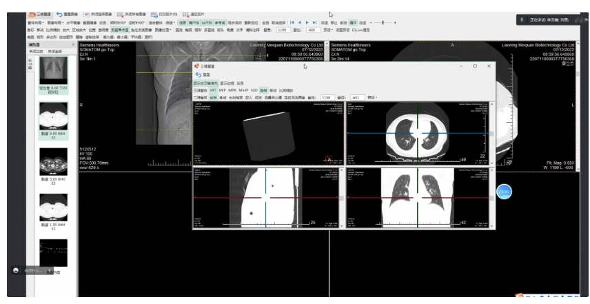Click scrollbar of main right viewport
Viewport: 590px width, 304px height.
[578, 106]
